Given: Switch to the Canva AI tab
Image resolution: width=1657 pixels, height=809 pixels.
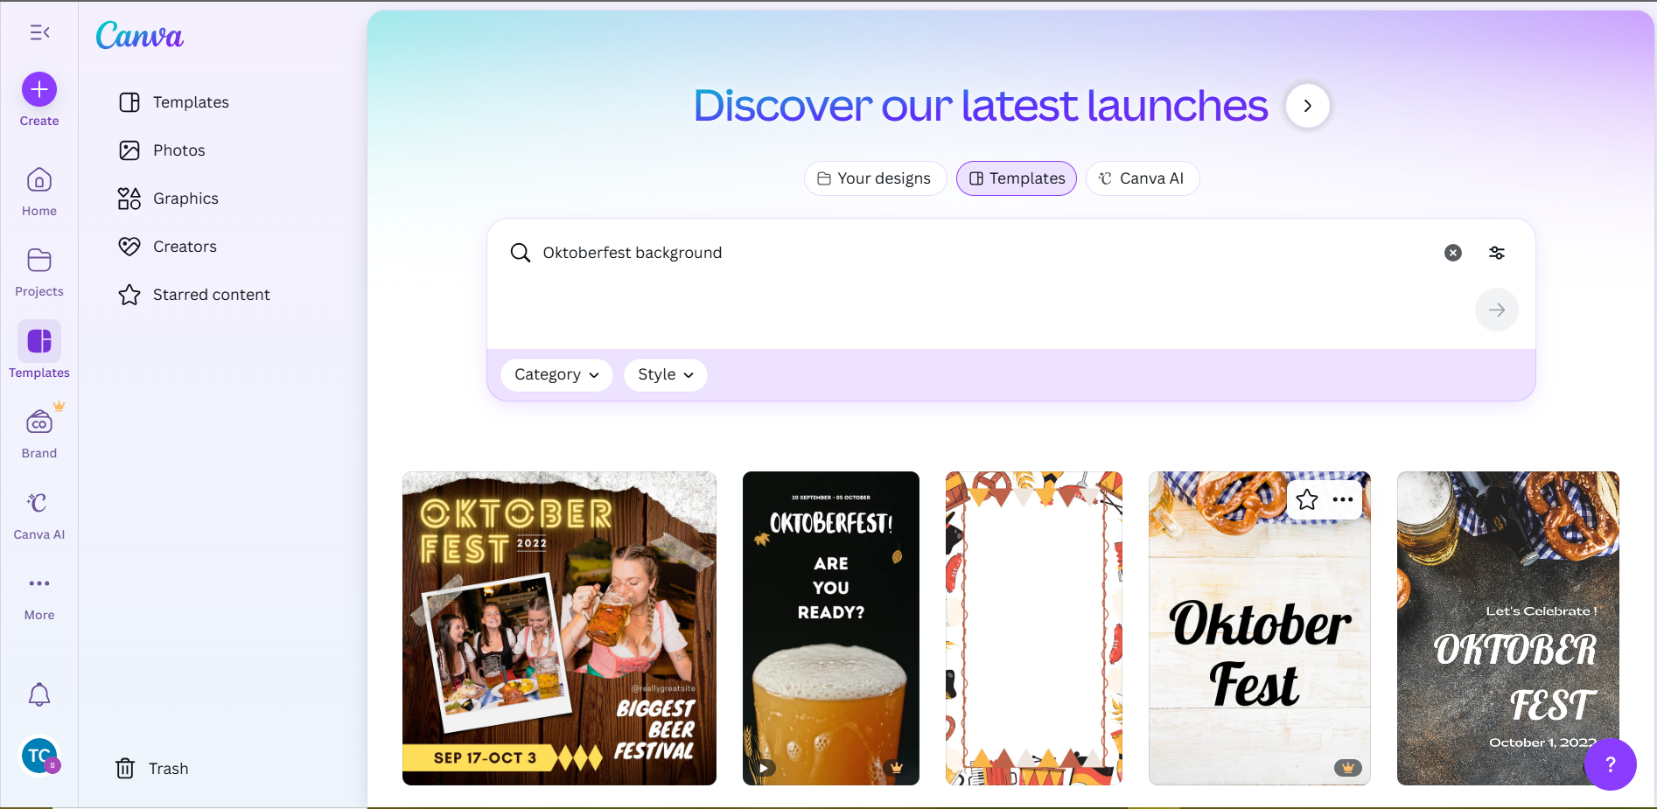Looking at the screenshot, I should (1143, 178).
